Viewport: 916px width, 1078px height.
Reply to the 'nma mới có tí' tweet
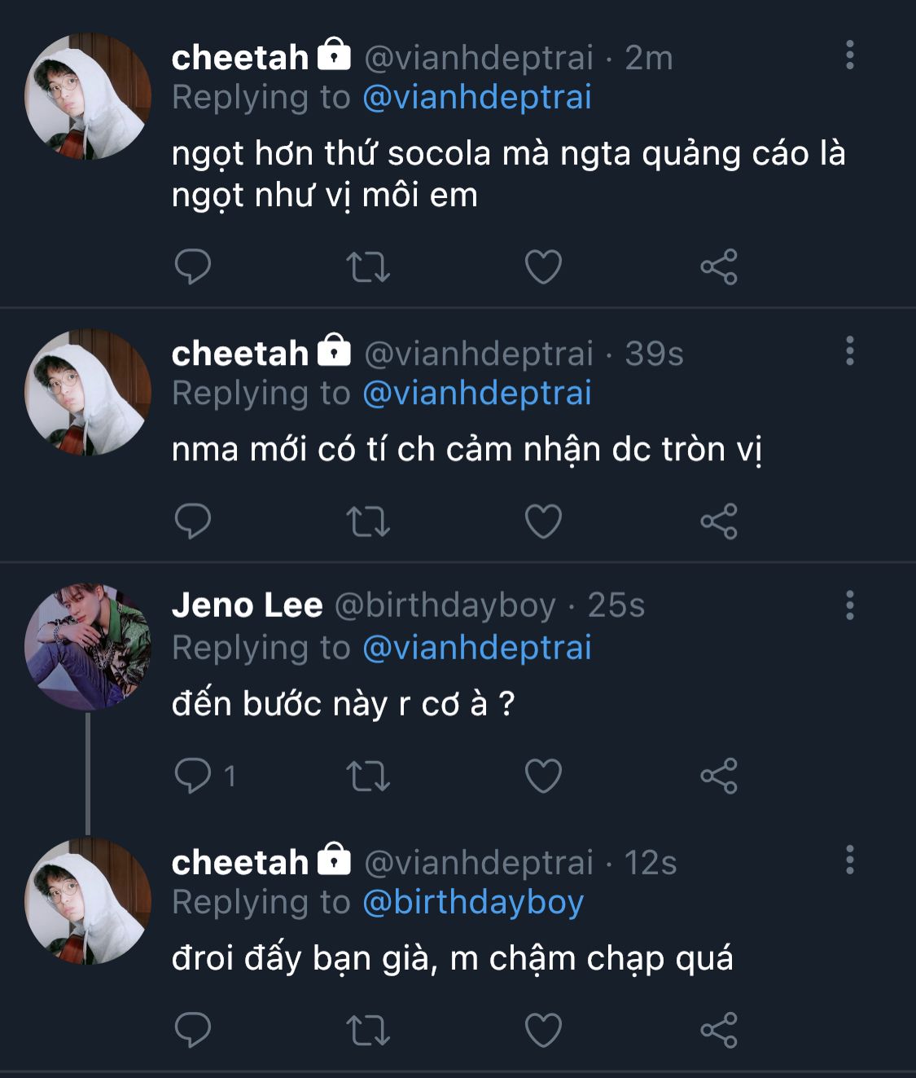[x=193, y=521]
